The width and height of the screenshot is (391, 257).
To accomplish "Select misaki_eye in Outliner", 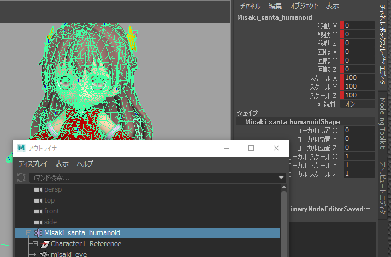I will click(69, 254).
